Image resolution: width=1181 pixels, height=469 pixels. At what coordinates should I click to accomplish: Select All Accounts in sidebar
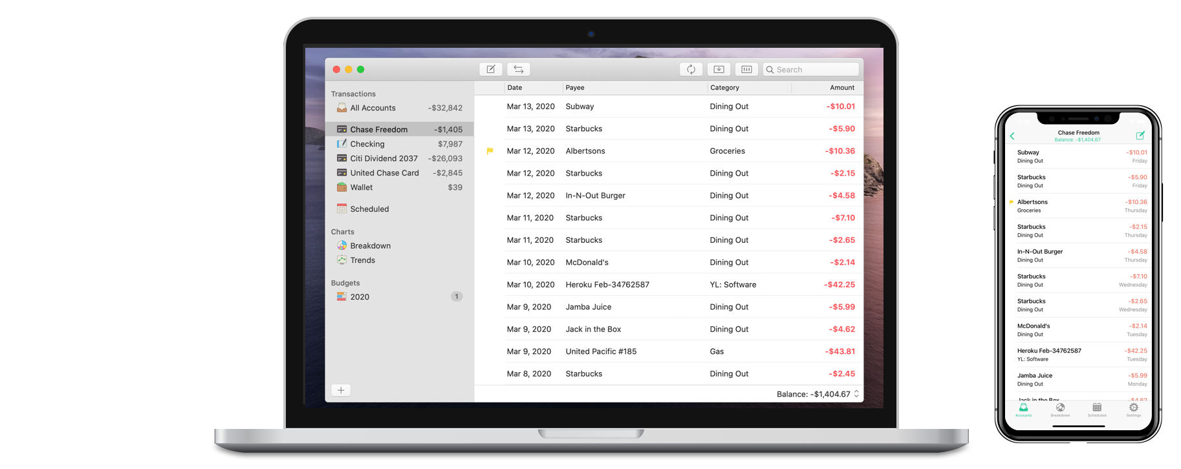(x=399, y=108)
